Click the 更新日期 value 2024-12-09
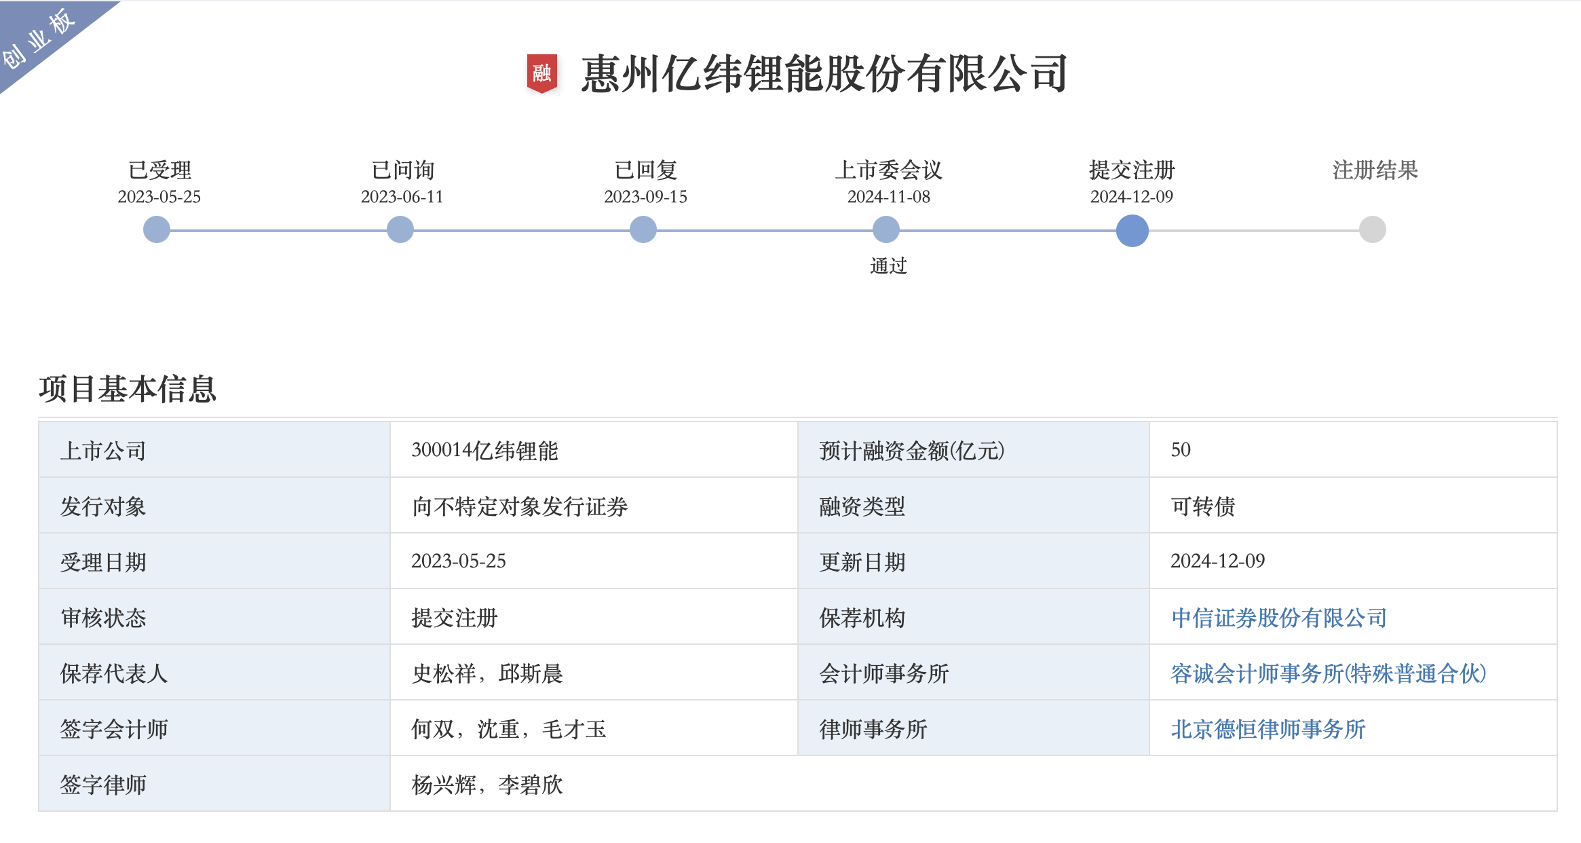The height and width of the screenshot is (843, 1581). point(1218,561)
